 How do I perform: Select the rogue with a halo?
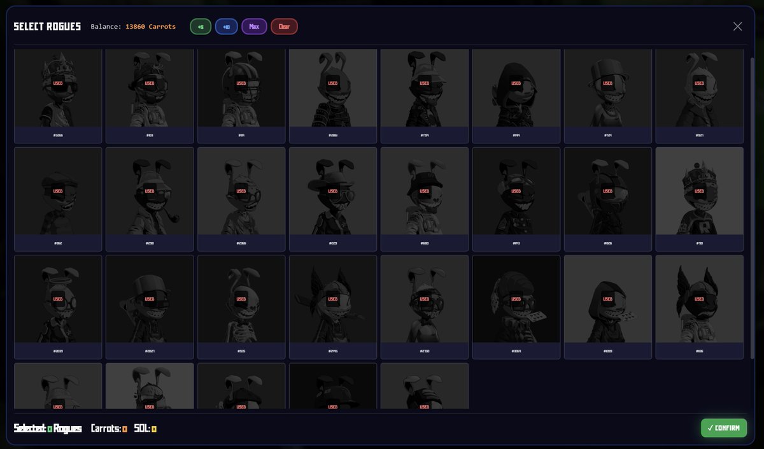tap(58, 307)
